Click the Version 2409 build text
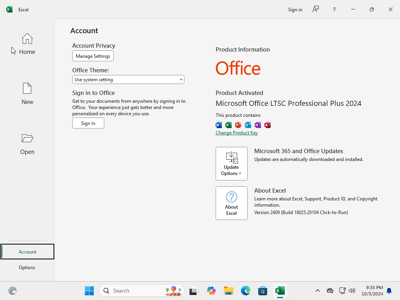This screenshot has height=300, width=400. [301, 212]
